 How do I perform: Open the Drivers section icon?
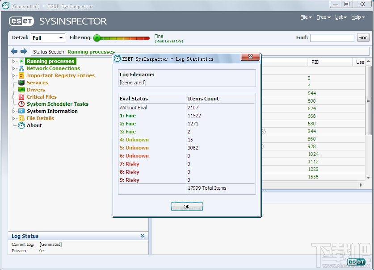21,90
